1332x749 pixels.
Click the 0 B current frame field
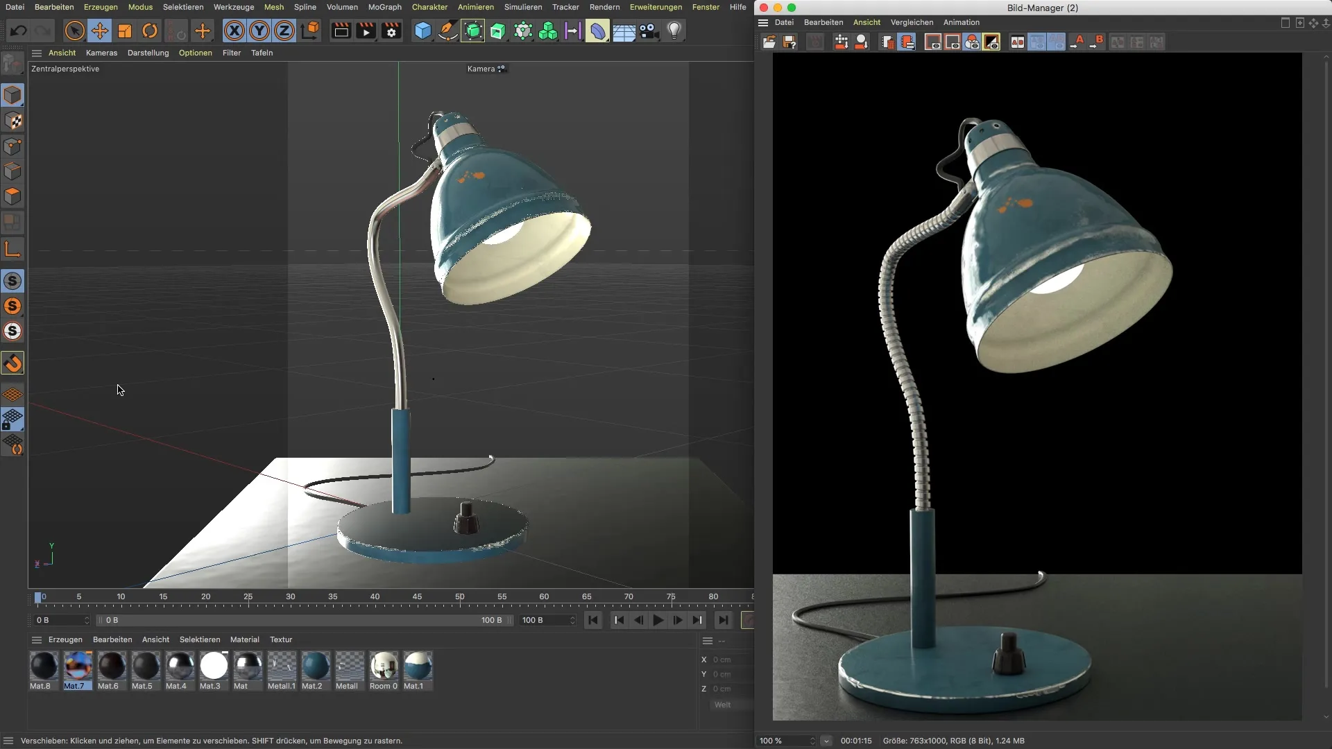click(62, 620)
